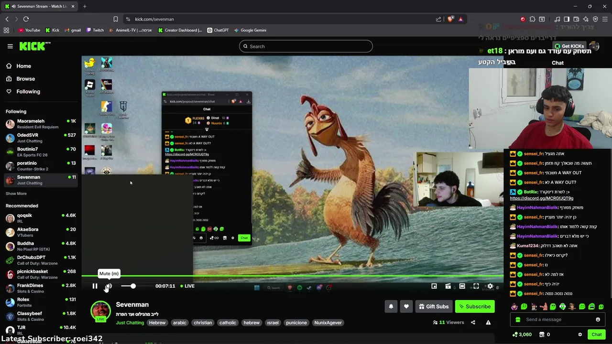Open the browser extensions puzzle icon
Image resolution: width=612 pixels, height=344 pixels.
(x=532, y=19)
